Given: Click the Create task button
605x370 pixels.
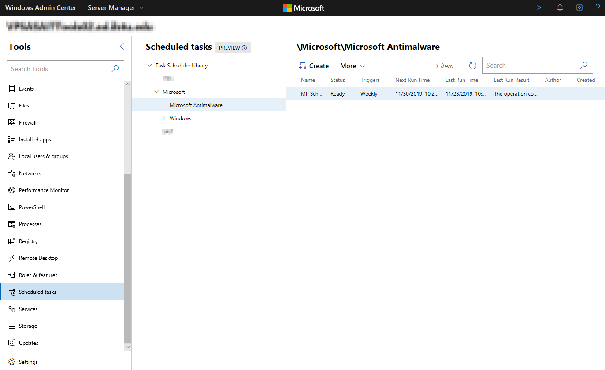Looking at the screenshot, I should tap(314, 66).
